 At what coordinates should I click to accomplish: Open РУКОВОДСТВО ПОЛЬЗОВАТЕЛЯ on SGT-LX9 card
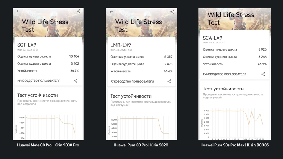(39, 81)
